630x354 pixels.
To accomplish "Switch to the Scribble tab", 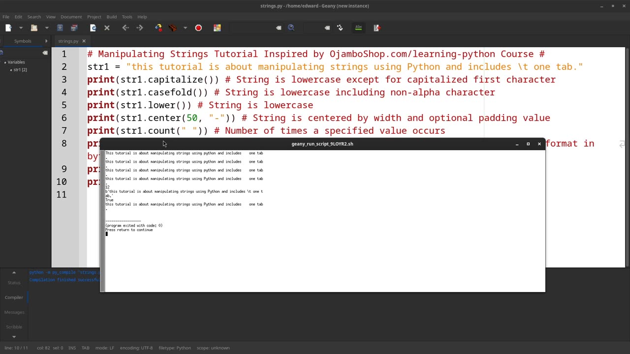I will [14, 327].
